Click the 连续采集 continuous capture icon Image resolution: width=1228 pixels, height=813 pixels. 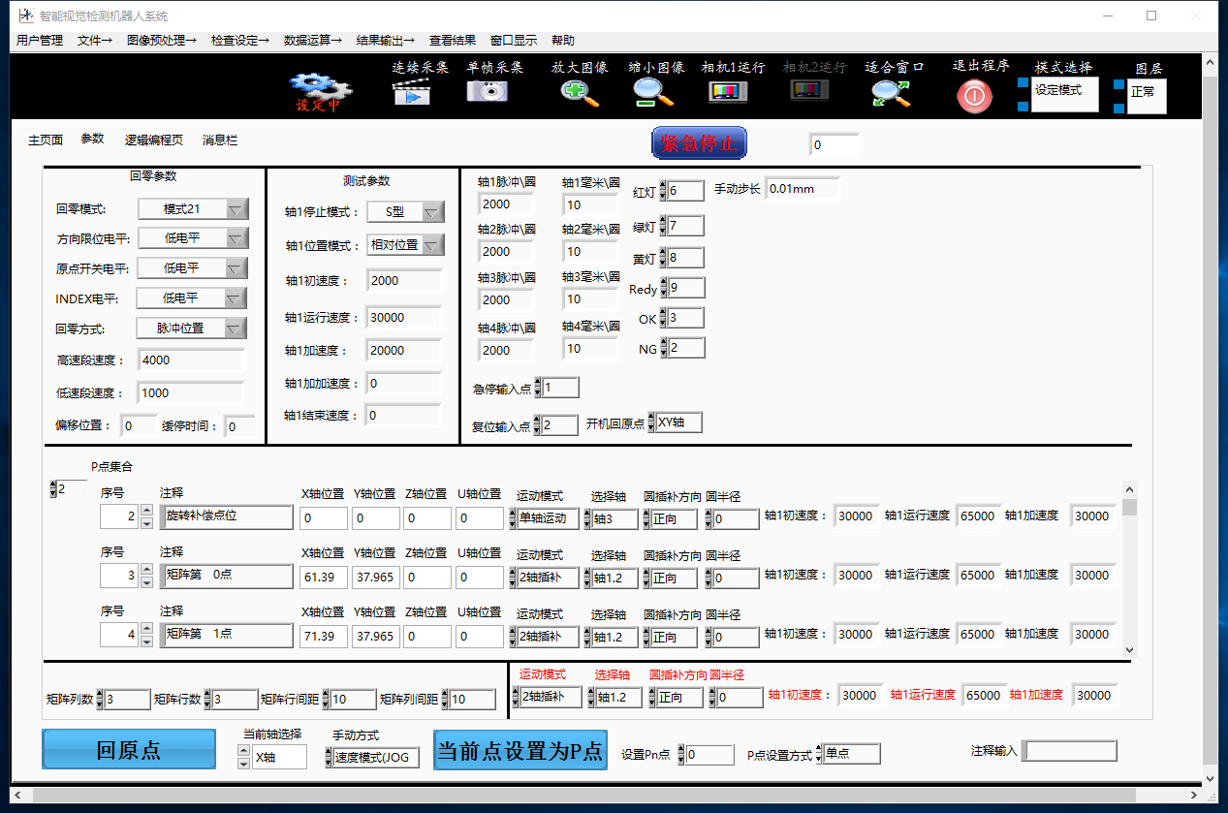coord(411,92)
